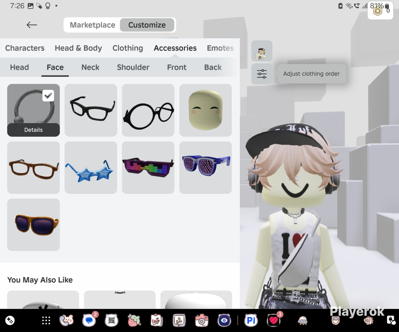Open the Emotes category

pos(220,48)
